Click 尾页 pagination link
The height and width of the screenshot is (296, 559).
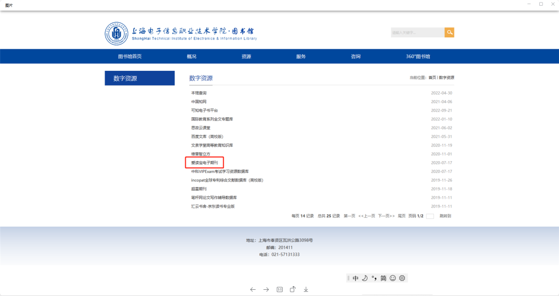click(402, 216)
